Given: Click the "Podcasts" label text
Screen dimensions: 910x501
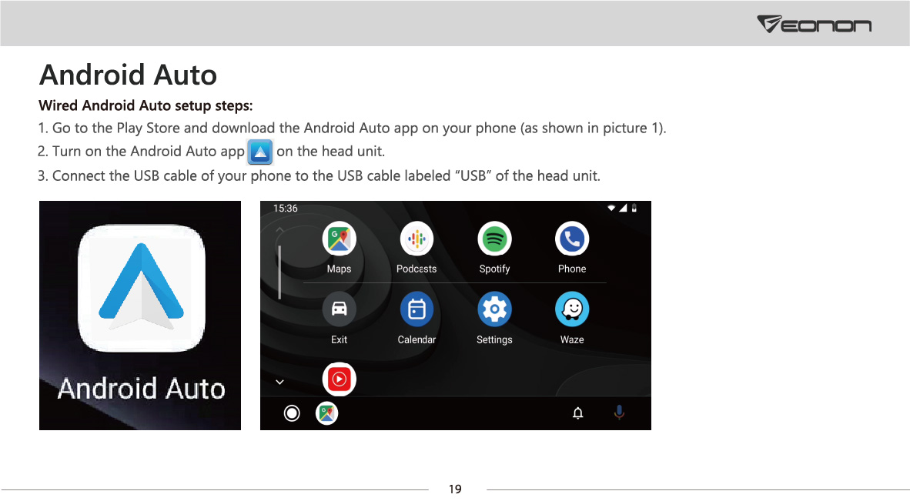Looking at the screenshot, I should [417, 269].
